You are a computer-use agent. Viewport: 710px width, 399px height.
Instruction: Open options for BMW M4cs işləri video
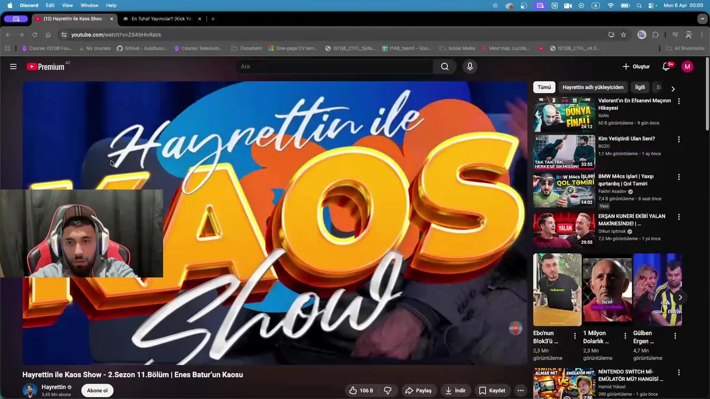click(679, 177)
